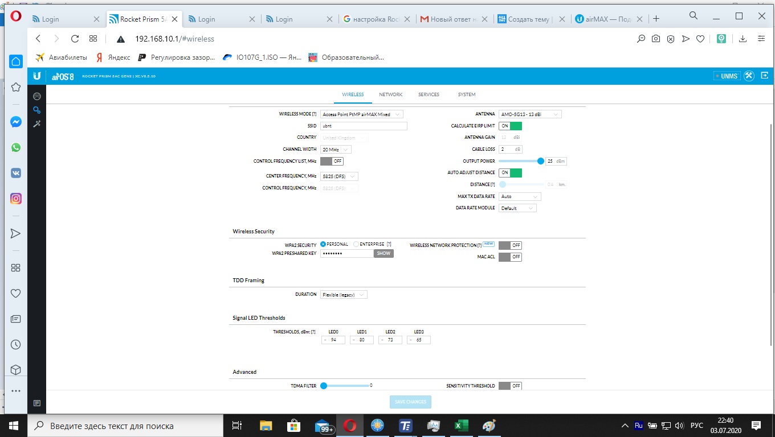775x437 pixels.
Task: Switch to the Network tab
Action: click(391, 94)
